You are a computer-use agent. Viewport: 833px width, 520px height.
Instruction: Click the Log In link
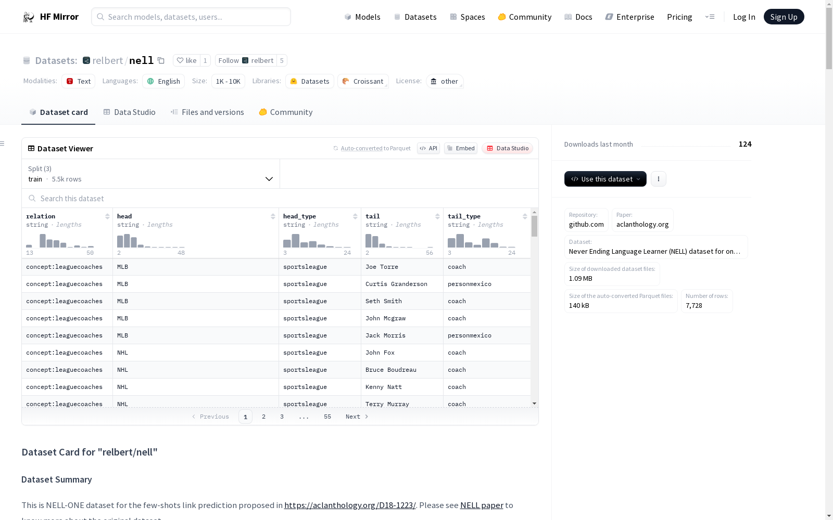[x=744, y=17]
